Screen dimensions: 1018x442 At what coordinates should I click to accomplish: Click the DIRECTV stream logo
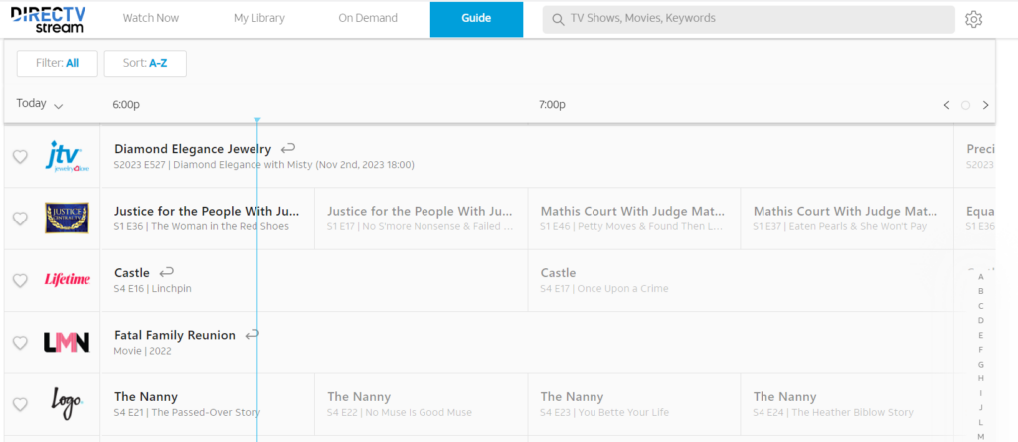point(48,20)
